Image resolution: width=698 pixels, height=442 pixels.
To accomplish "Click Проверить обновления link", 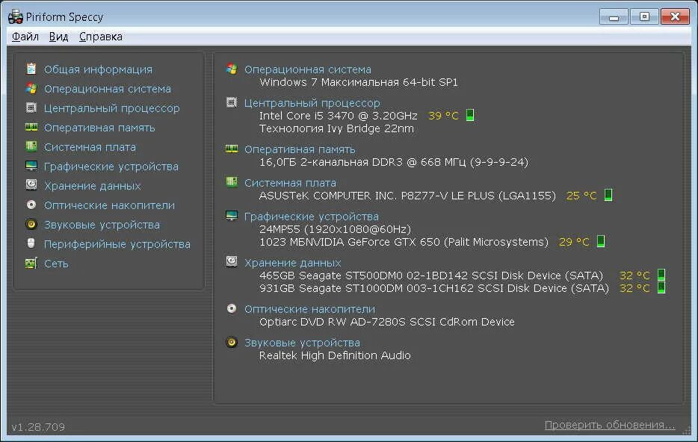I will tap(610, 425).
